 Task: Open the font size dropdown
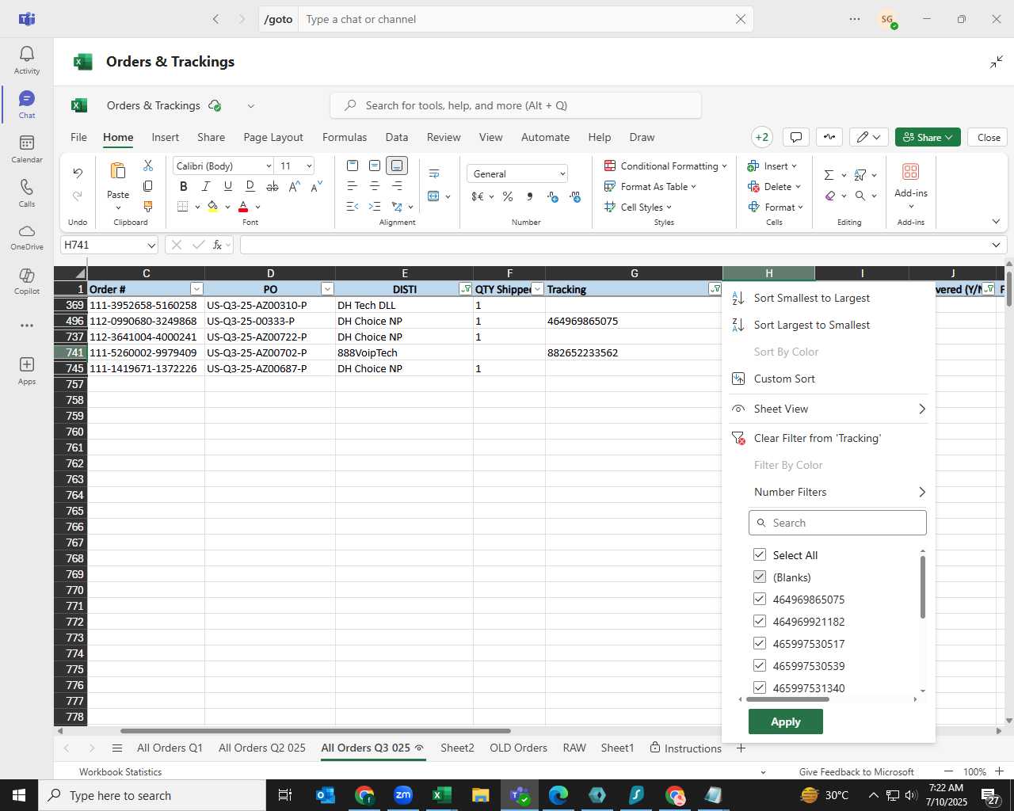click(x=309, y=166)
